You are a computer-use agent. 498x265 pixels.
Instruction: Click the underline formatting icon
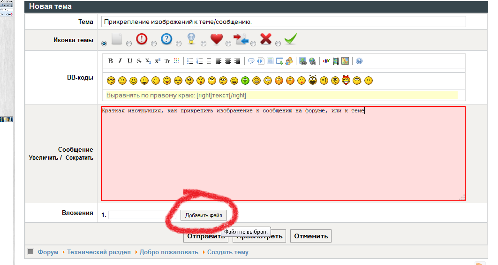point(129,61)
